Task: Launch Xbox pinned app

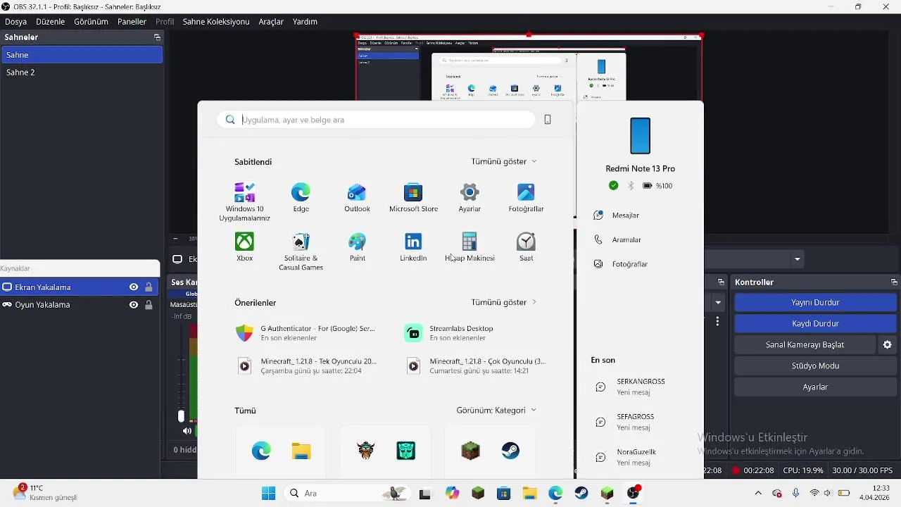Action: tap(244, 246)
